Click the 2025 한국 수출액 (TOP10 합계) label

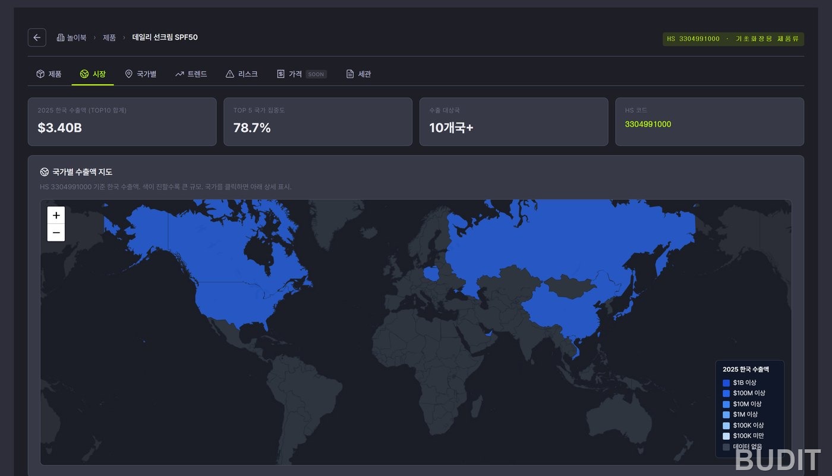tap(82, 110)
